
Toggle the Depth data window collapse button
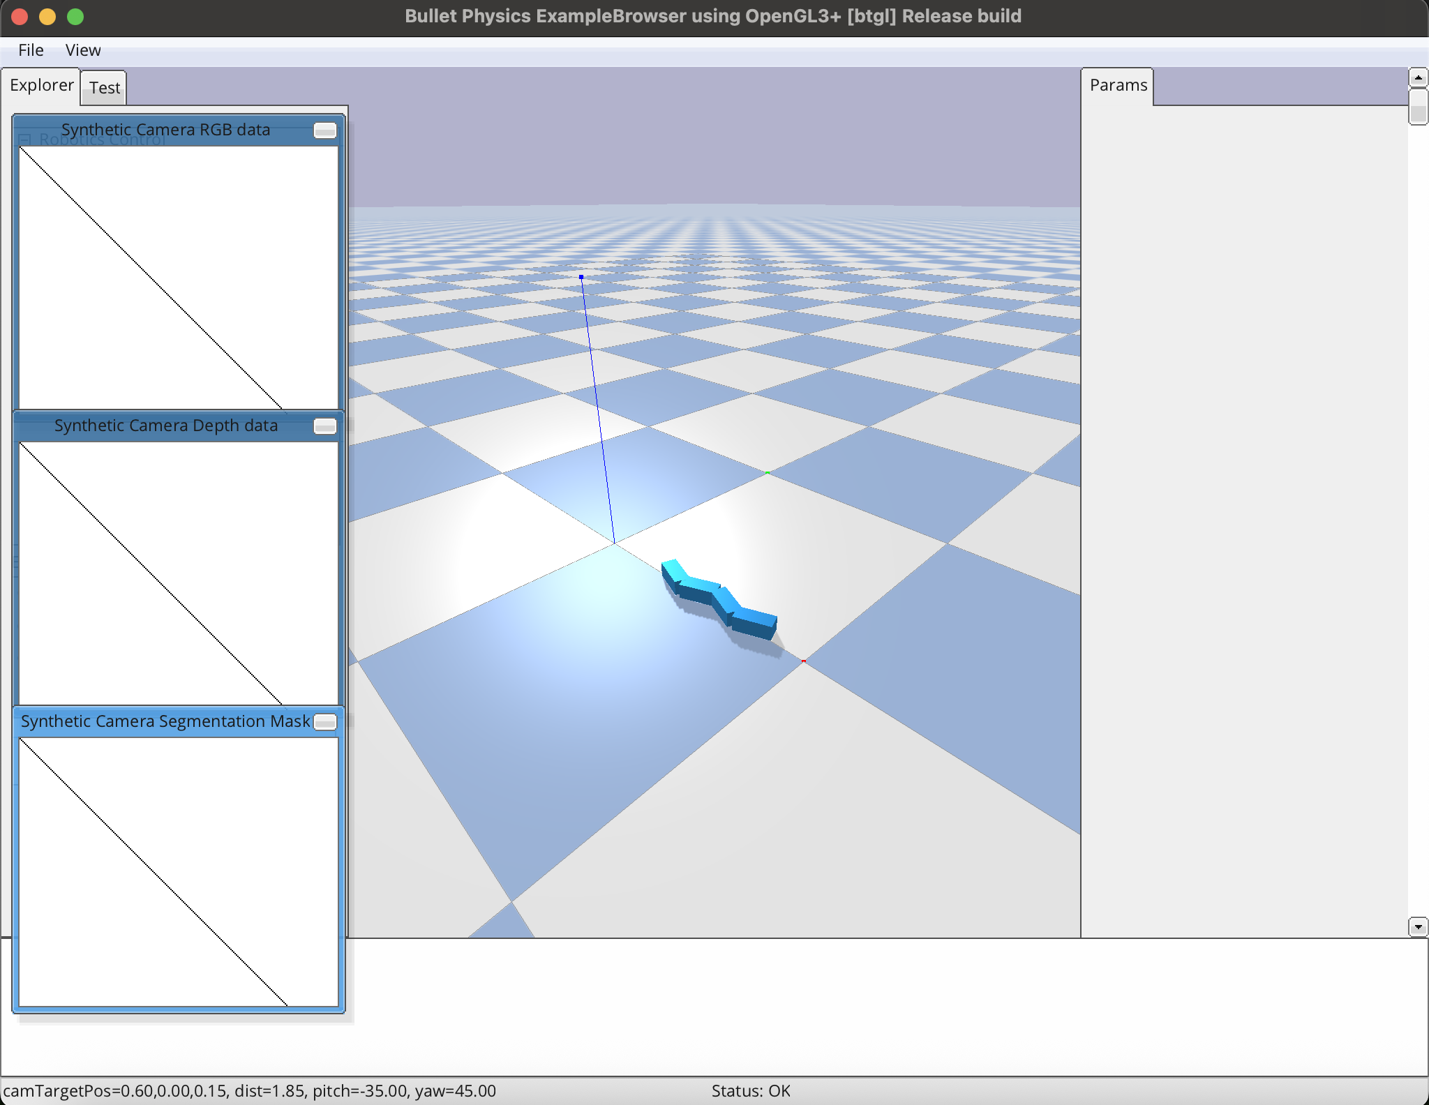(324, 426)
